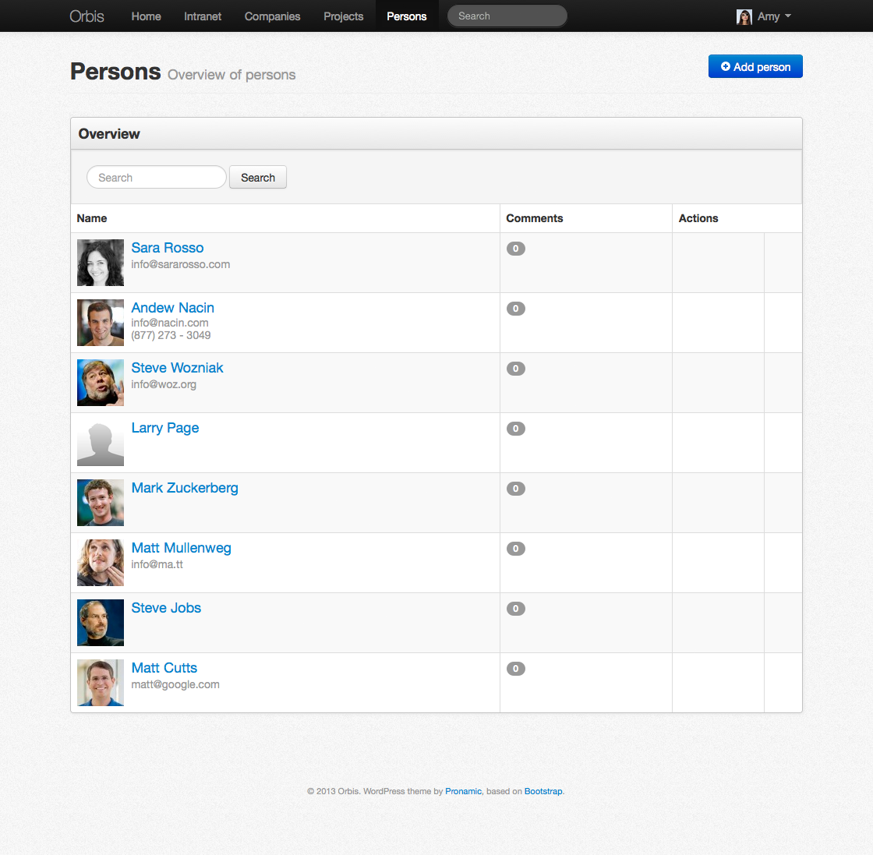Go to the Intranet section
Viewport: 873px width, 855px height.
203,16
